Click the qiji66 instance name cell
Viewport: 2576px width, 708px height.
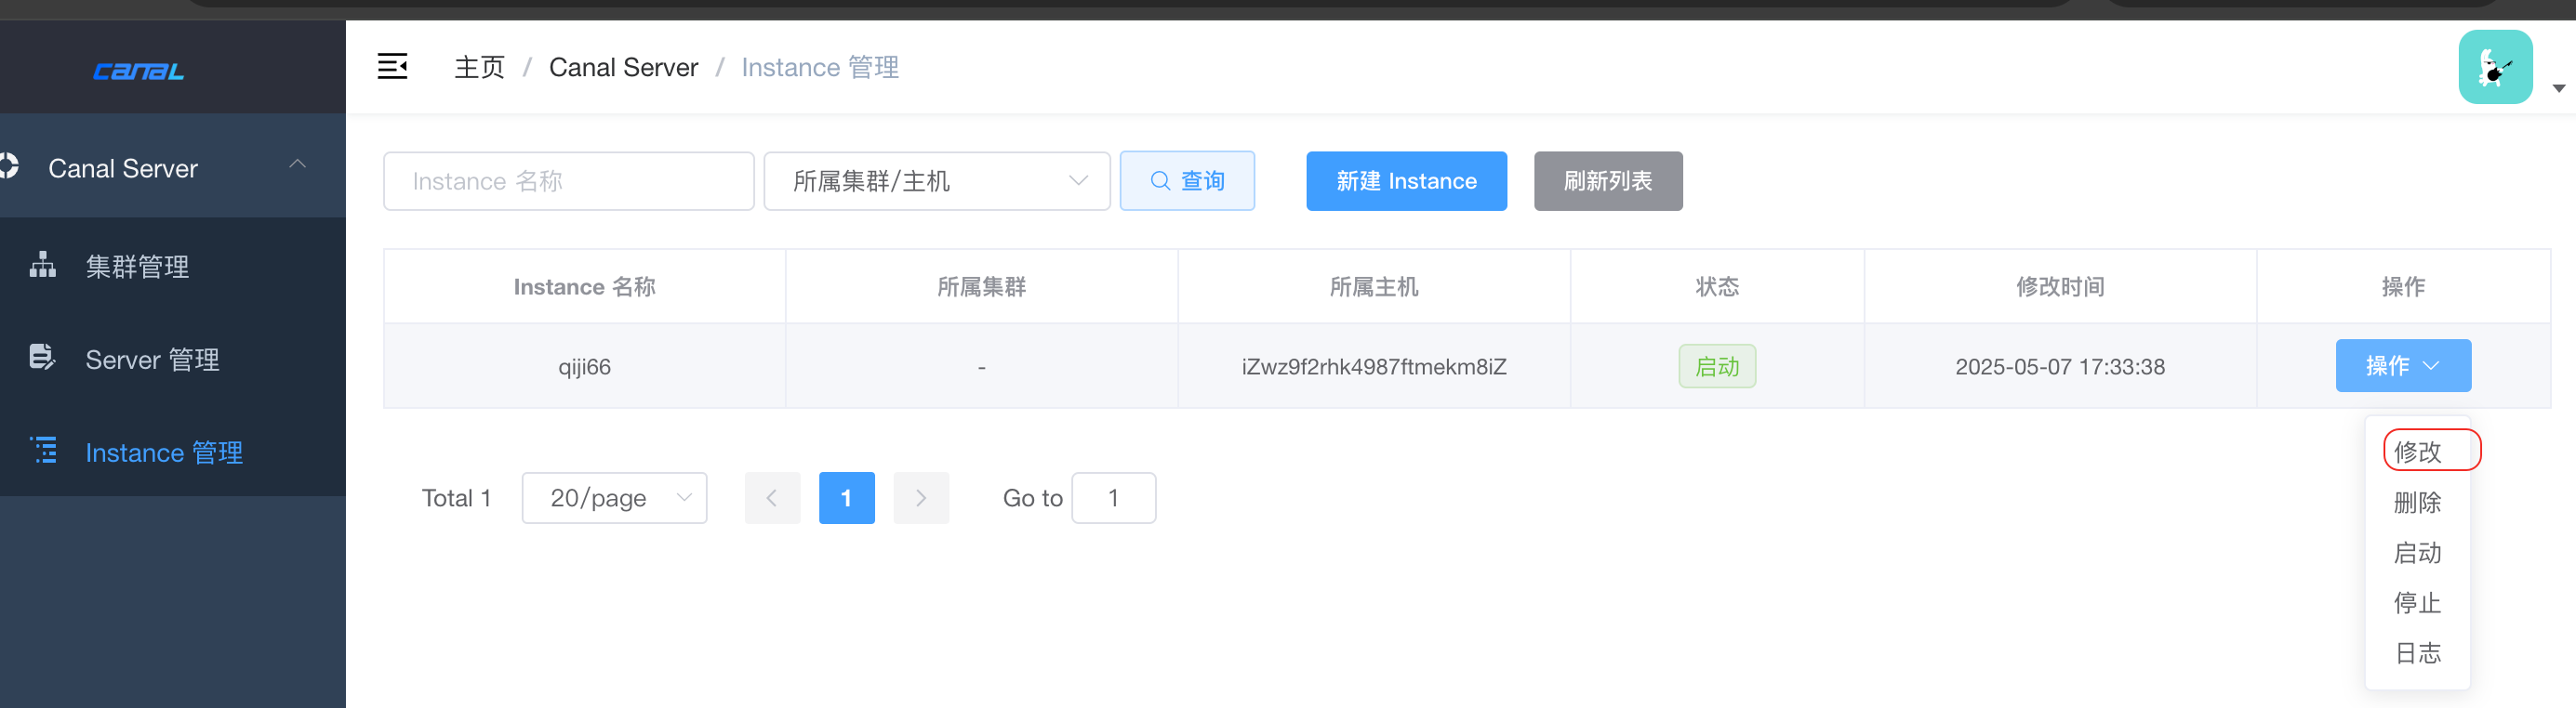point(585,366)
